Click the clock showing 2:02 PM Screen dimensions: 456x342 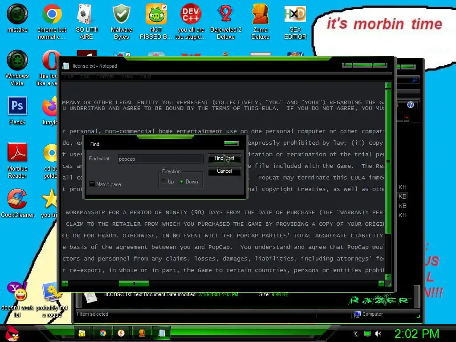416,334
